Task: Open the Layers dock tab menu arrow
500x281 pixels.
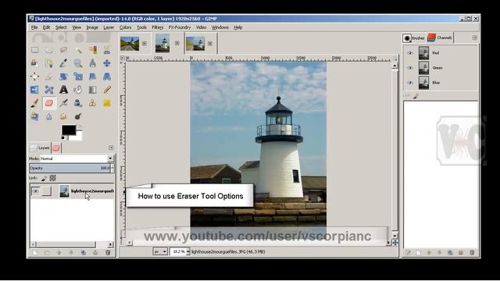Action: 111,148
